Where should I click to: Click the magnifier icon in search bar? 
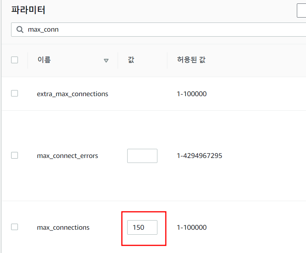(19, 29)
